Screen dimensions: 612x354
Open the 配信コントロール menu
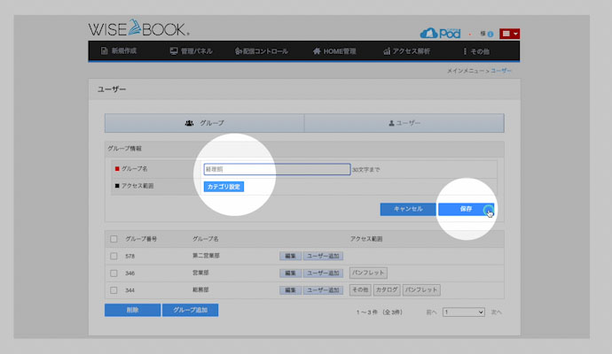(x=262, y=52)
